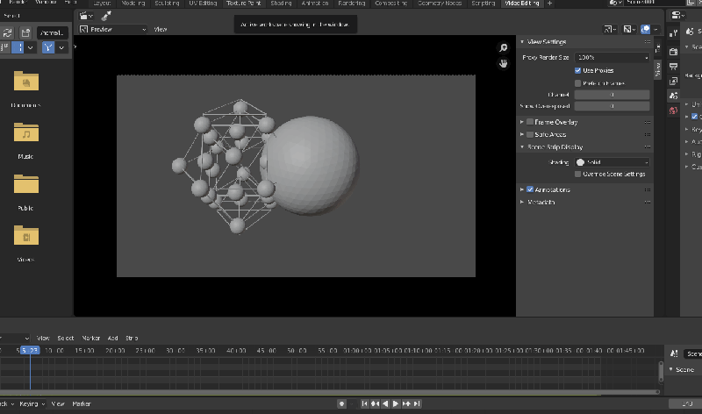
Task: Switch to the Shading workspace tab
Action: pos(281,4)
